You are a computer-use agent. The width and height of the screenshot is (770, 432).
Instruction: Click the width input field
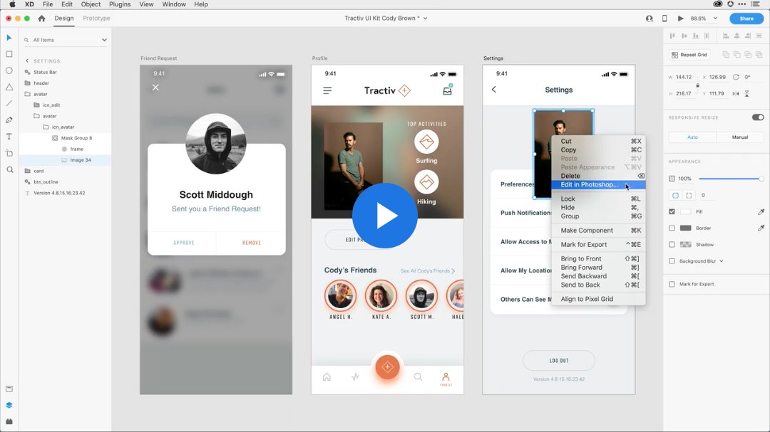coord(684,77)
